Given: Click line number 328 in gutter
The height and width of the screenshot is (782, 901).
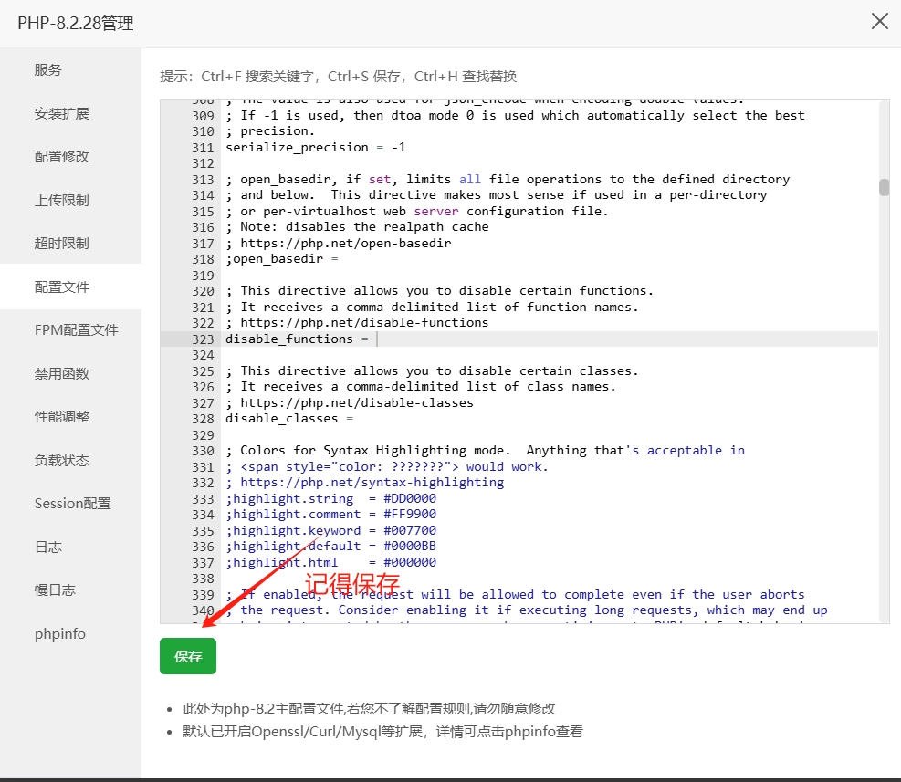Looking at the screenshot, I should pos(203,419).
